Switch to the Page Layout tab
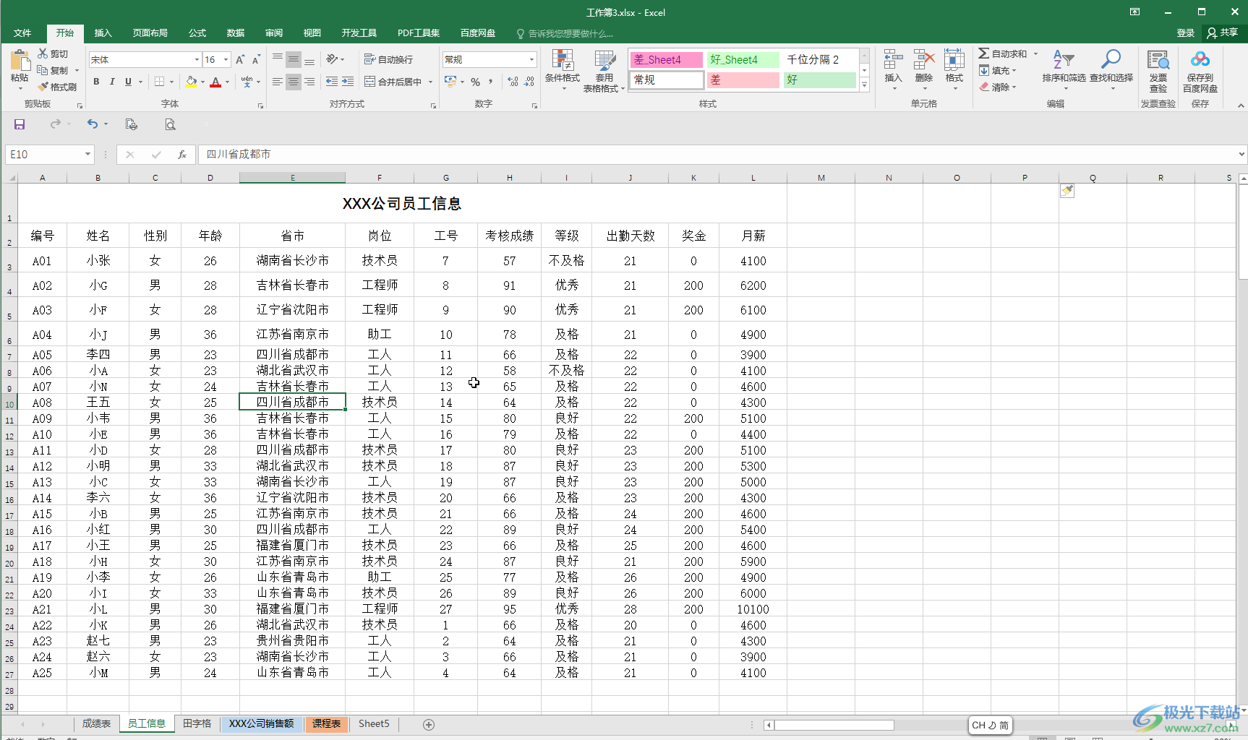This screenshot has width=1248, height=740. coord(150,33)
